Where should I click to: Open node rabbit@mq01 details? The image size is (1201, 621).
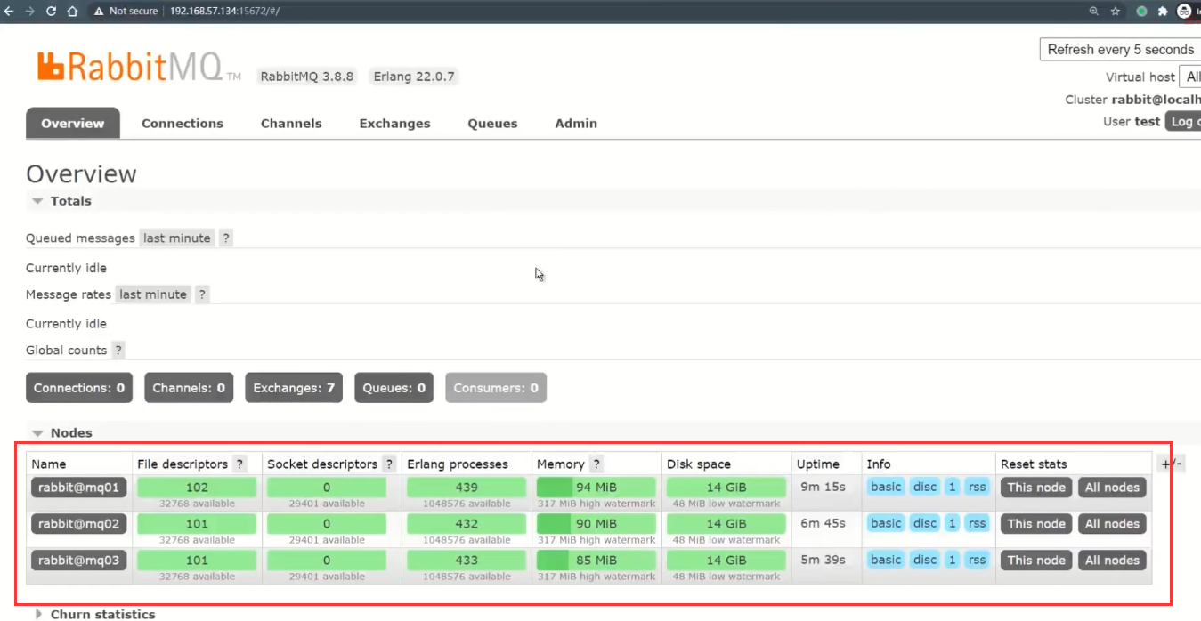click(78, 488)
